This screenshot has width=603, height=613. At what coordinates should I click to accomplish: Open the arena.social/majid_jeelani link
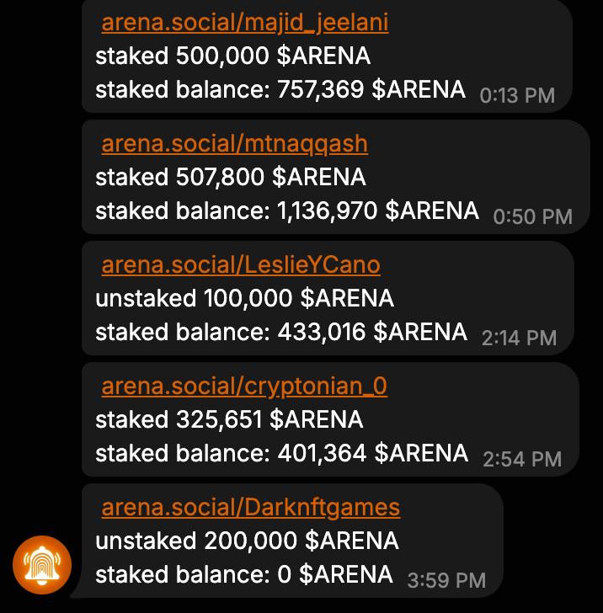pyautogui.click(x=245, y=23)
